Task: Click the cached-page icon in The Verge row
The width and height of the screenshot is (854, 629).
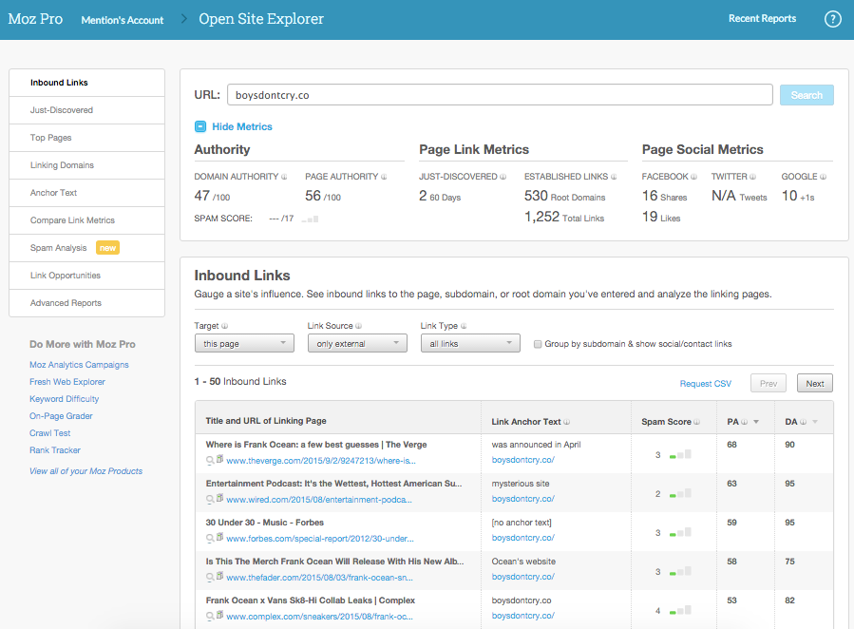Action: tap(219, 459)
